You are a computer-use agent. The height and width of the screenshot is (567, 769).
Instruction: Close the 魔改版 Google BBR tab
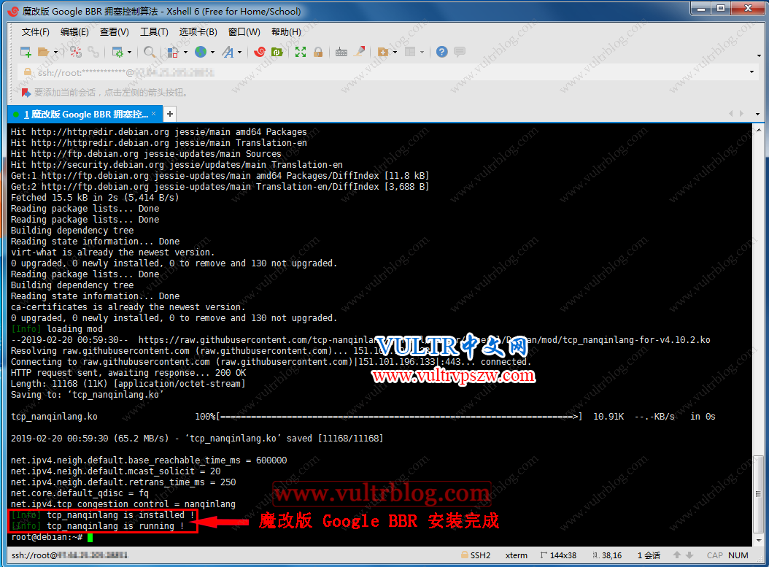click(153, 114)
